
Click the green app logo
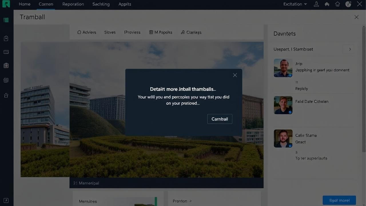[x=6, y=4]
